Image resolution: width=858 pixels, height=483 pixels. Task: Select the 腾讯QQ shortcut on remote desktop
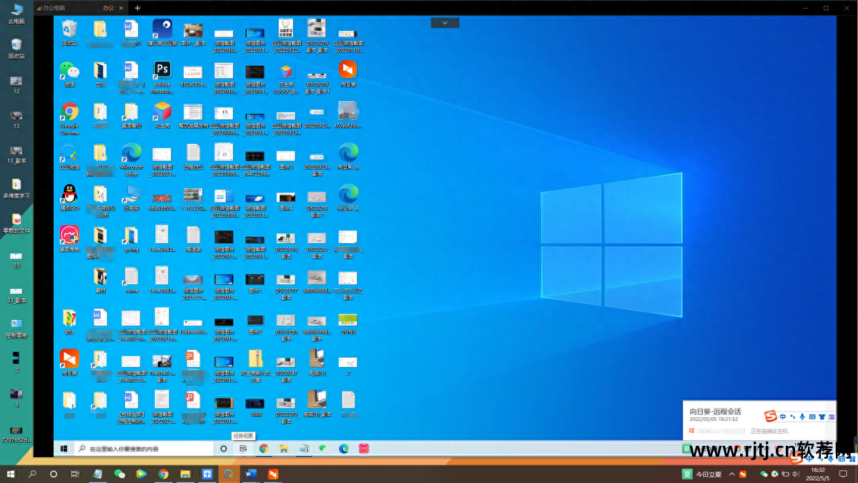(69, 197)
